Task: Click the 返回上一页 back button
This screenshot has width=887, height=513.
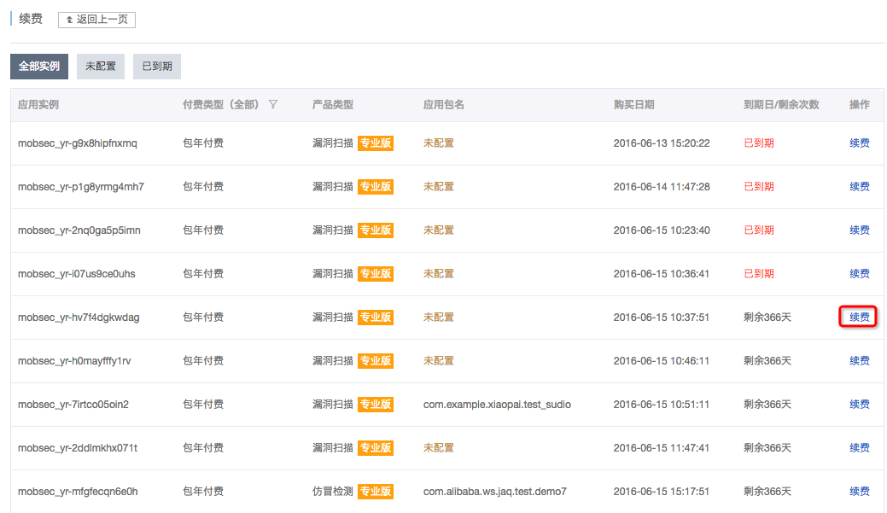Action: (96, 20)
